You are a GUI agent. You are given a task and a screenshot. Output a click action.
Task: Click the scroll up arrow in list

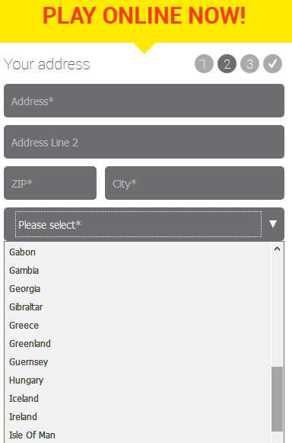(x=277, y=249)
